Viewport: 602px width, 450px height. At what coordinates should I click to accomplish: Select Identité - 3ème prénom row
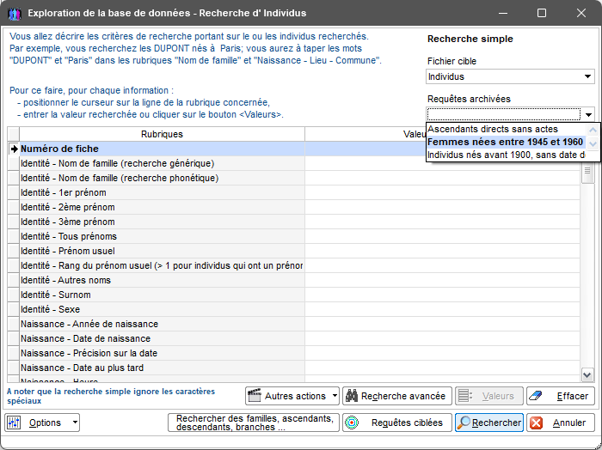(162, 222)
